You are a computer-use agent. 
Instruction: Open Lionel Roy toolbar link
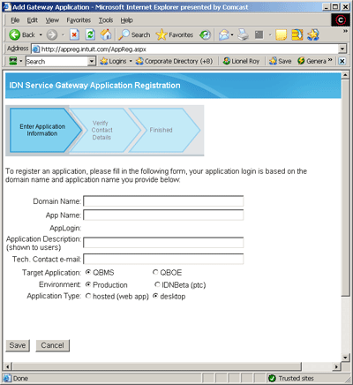[x=241, y=61]
